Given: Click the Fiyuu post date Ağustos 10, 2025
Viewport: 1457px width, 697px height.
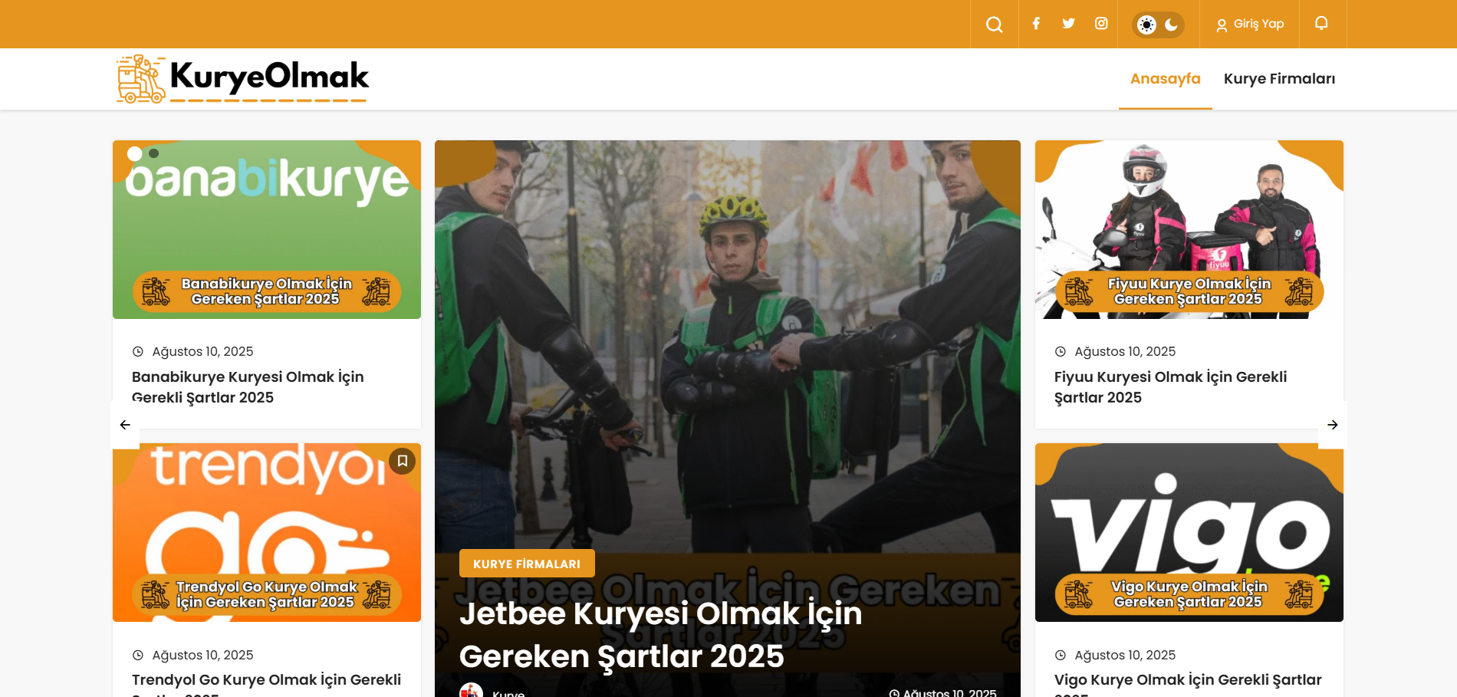Looking at the screenshot, I should click(x=1125, y=351).
